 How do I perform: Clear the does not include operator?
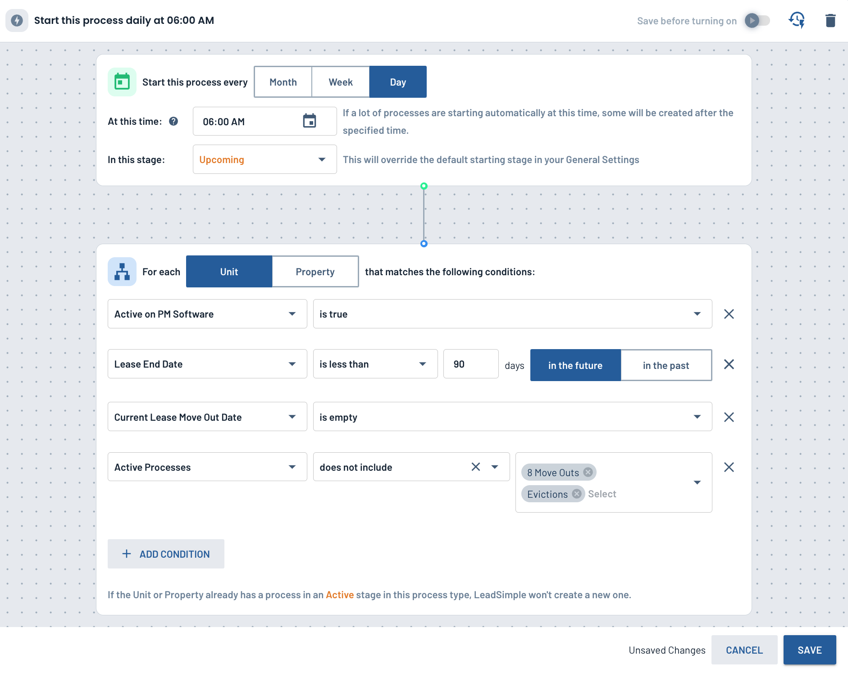(476, 467)
